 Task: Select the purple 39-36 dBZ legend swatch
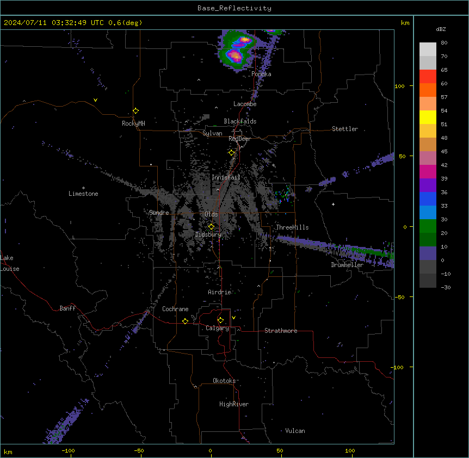click(428, 185)
